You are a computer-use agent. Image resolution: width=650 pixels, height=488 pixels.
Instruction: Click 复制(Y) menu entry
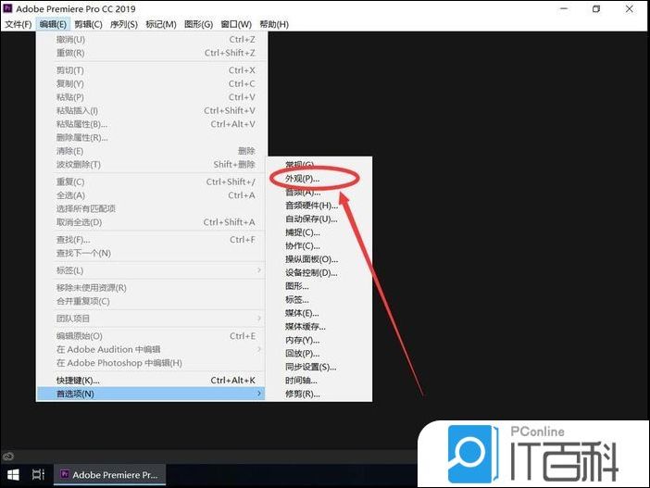click(x=151, y=83)
